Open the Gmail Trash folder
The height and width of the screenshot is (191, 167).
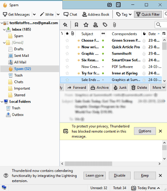[18, 75]
